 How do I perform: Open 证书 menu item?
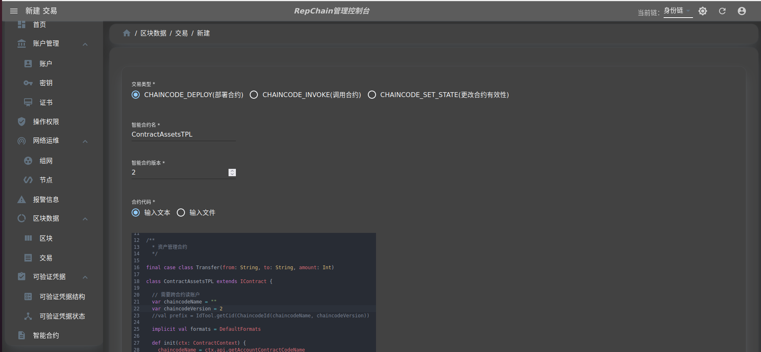[46, 102]
